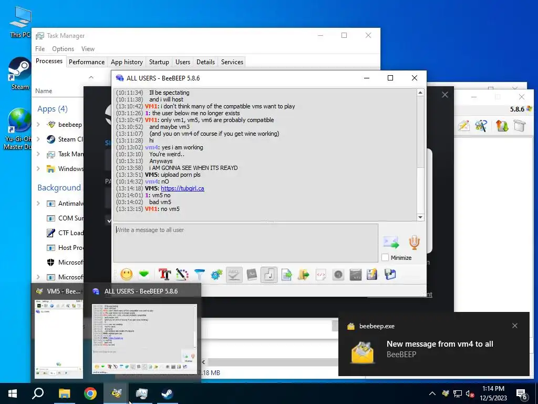This screenshot has width=538, height=404.
Task: Switch to the Services tab
Action: (x=232, y=62)
